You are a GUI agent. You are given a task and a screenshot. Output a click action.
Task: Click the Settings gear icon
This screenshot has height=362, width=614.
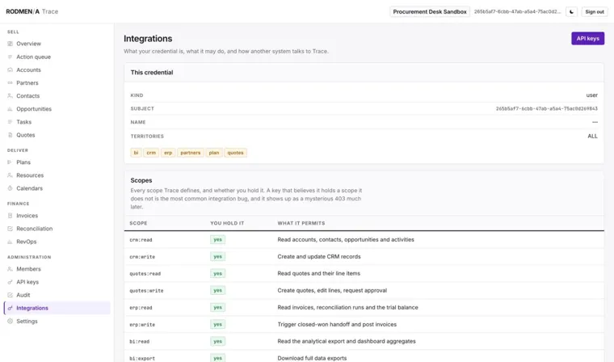pos(11,322)
